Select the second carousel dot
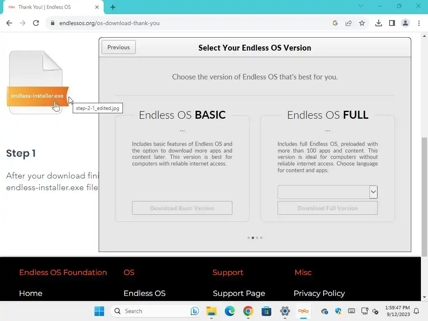The image size is (428, 321). click(x=253, y=238)
